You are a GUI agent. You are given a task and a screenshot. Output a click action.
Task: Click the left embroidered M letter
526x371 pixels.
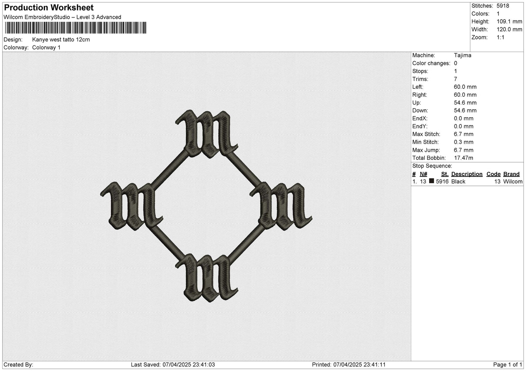tap(131, 206)
